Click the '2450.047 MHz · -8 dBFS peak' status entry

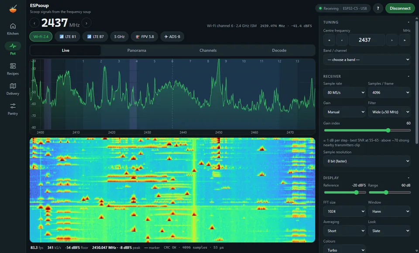coord(116,248)
